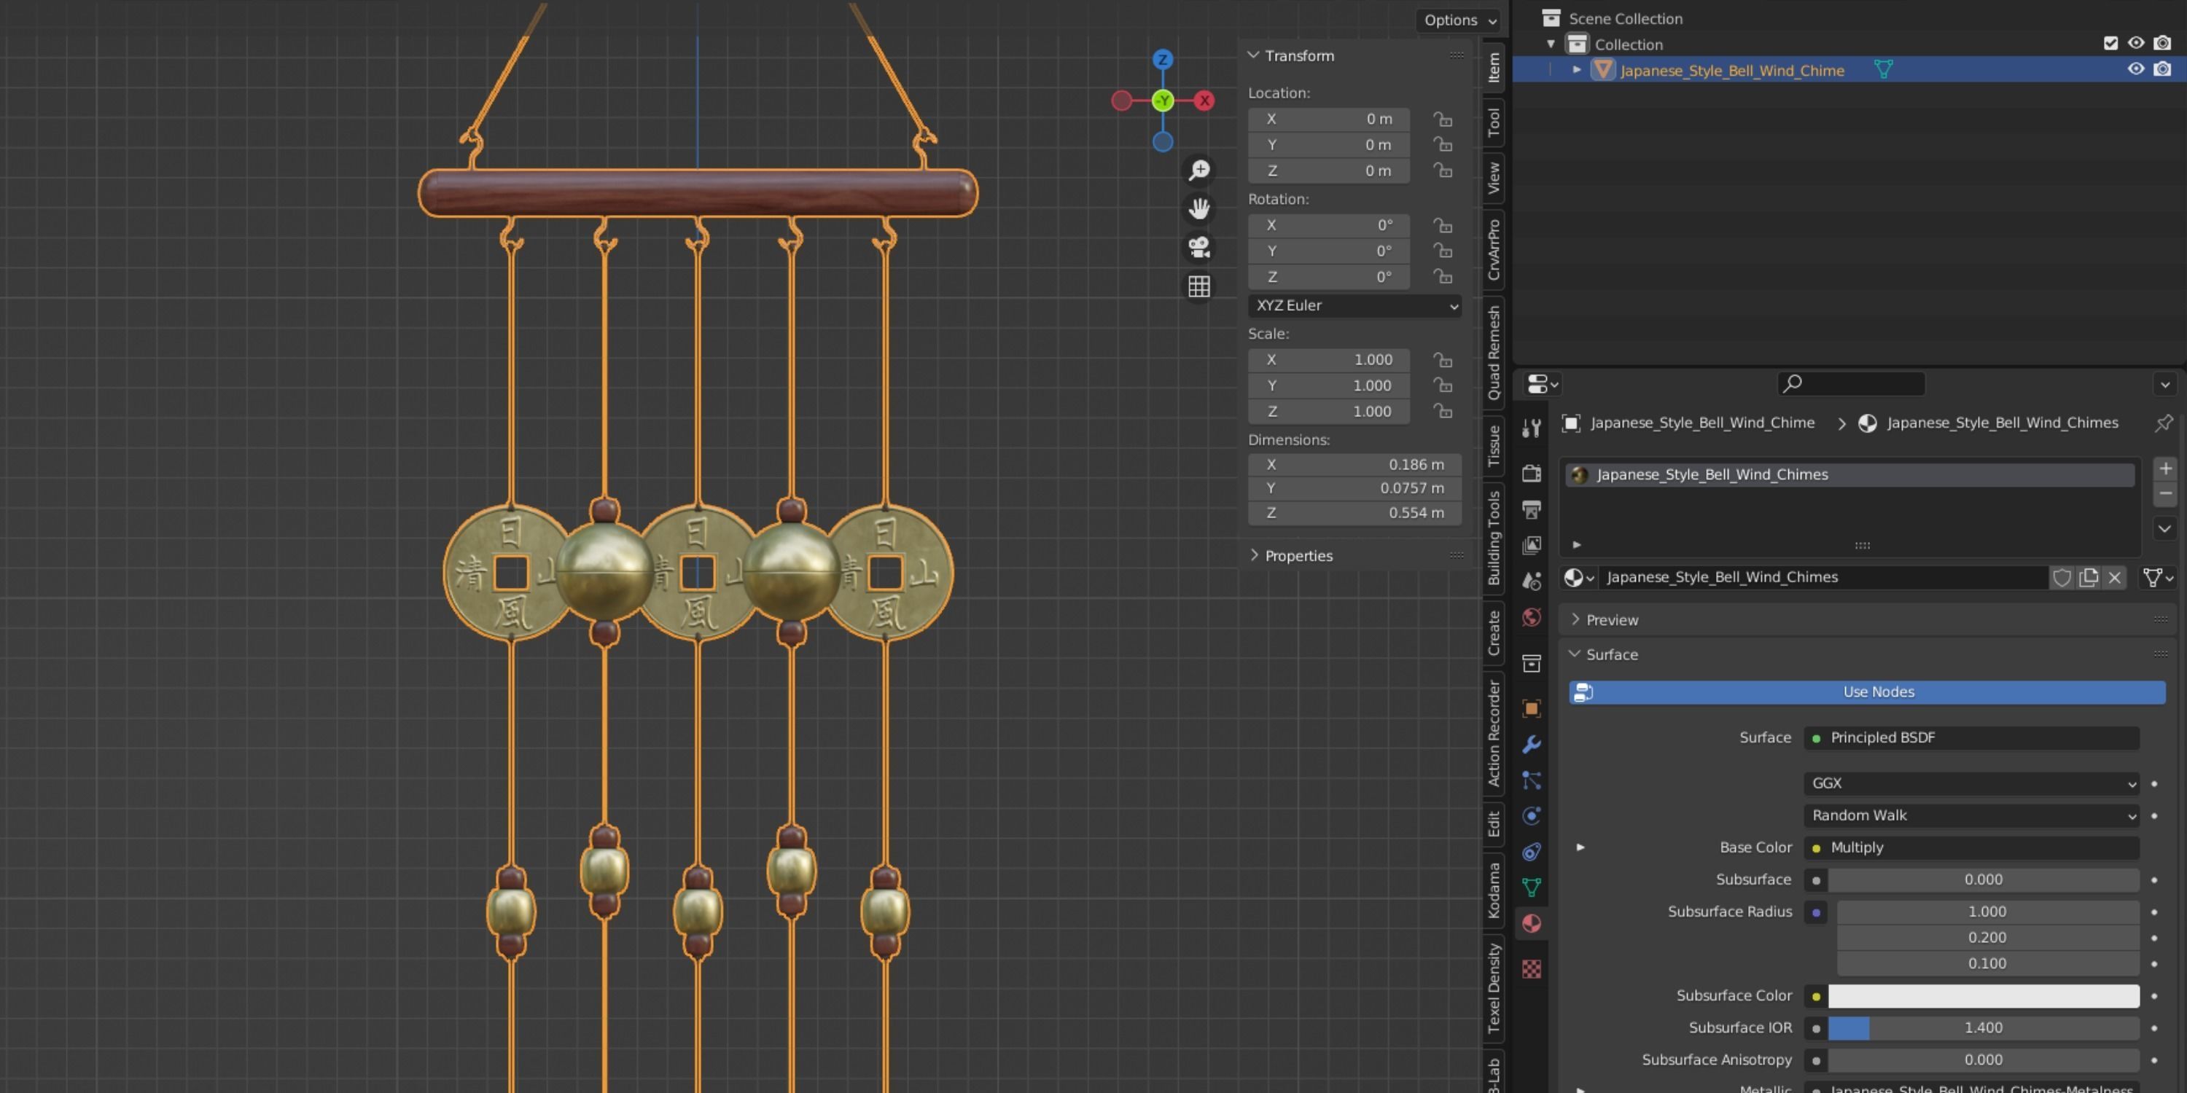The height and width of the screenshot is (1093, 2187).
Task: Switch to the Quad Remesh sidebar tab
Action: 1494,352
